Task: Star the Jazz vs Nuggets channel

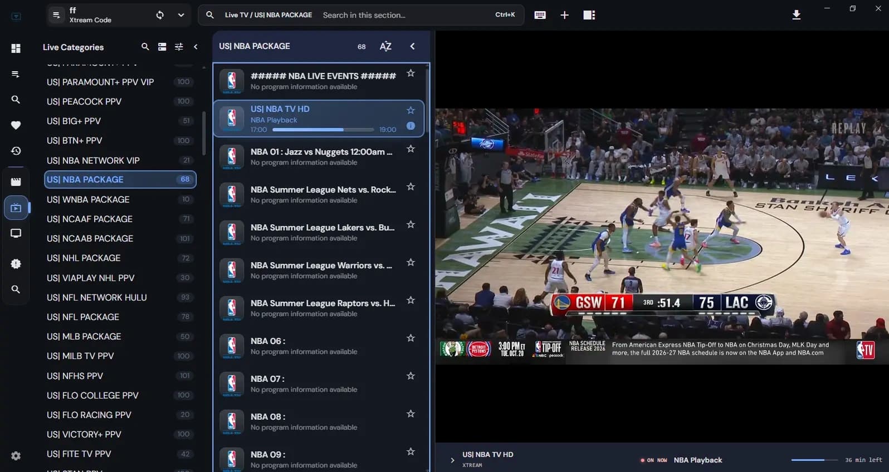Action: coord(411,148)
